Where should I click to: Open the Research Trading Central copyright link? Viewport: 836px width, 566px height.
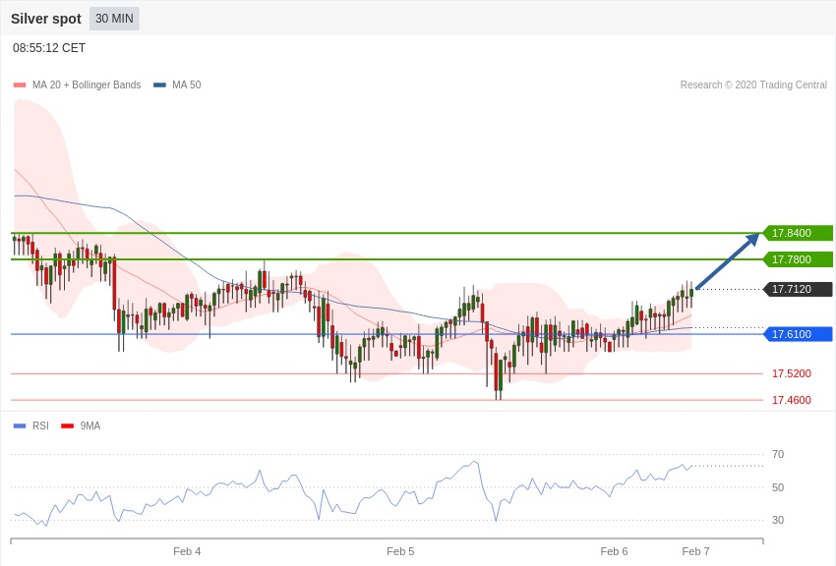click(753, 85)
